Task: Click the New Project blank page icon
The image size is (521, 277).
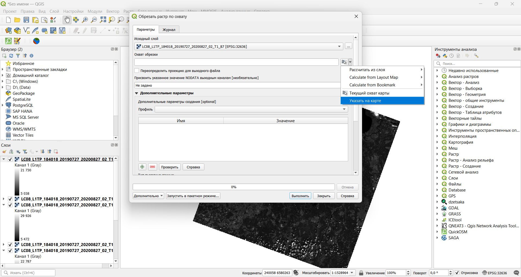Action: click(8, 20)
